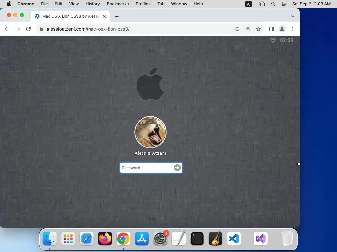Share this page using share icon
The height and width of the screenshot is (252, 337).
tap(248, 29)
